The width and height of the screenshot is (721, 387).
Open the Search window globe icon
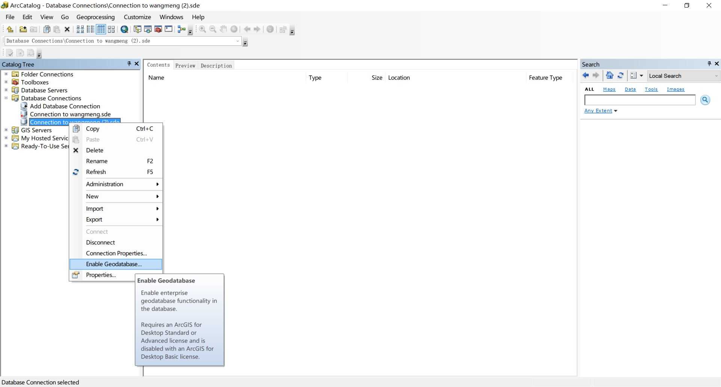pyautogui.click(x=124, y=29)
